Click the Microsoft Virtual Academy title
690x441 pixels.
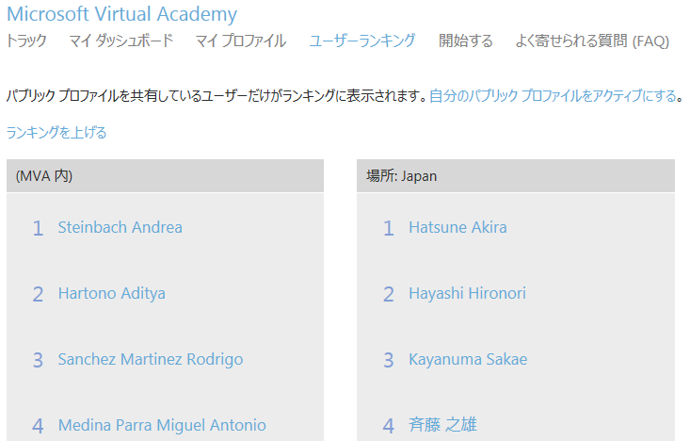click(x=121, y=14)
